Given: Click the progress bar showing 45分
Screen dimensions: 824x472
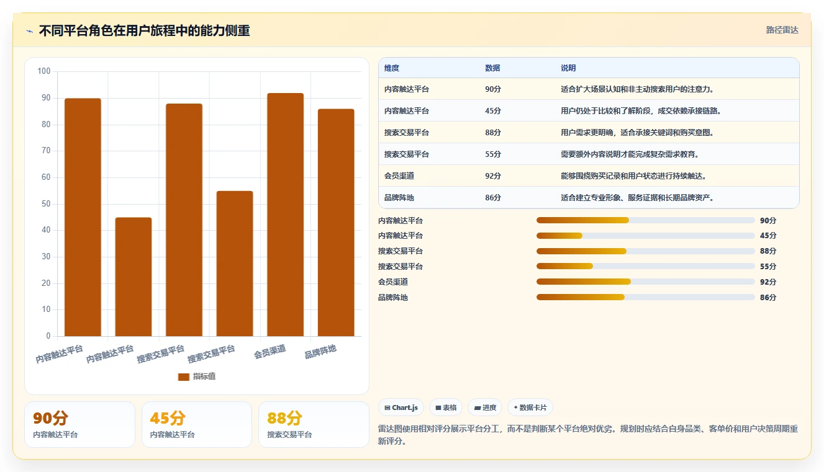Looking at the screenshot, I should [646, 236].
